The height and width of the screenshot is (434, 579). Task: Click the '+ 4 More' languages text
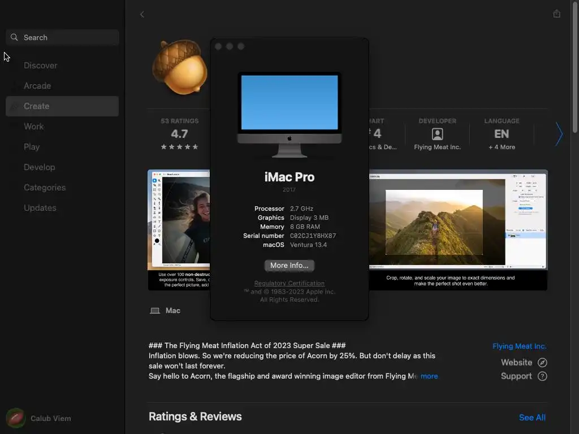click(x=502, y=147)
